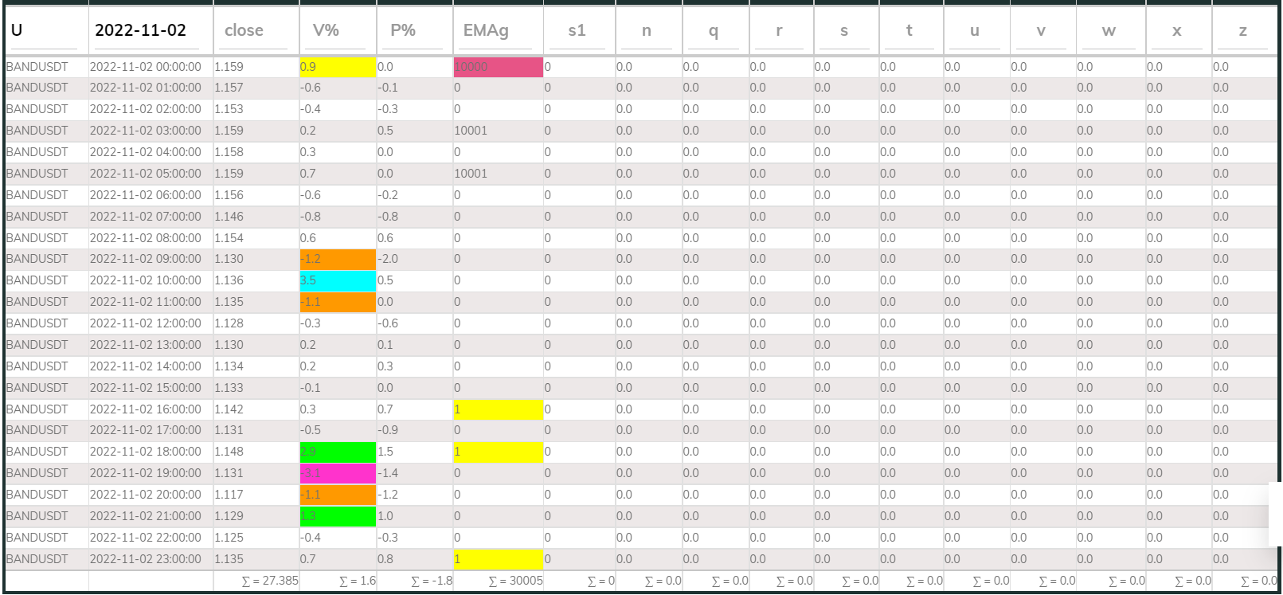The height and width of the screenshot is (595, 1283).
Task: Click the s1 column header
Action: coord(579,30)
